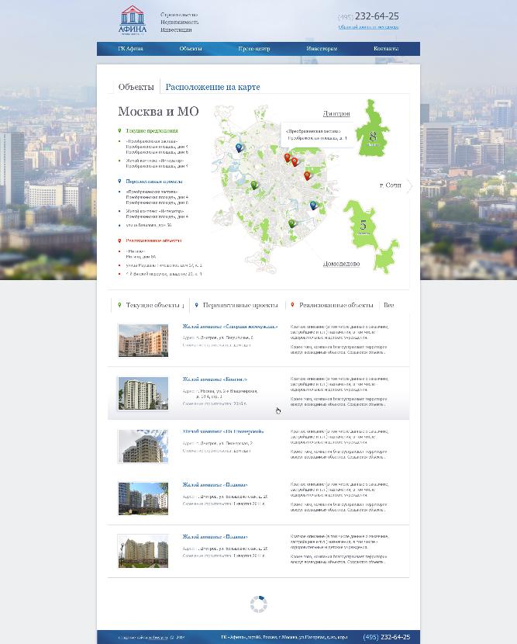Open the «На Пионерской» building thumbnail
The image size is (517, 644).
[143, 446]
